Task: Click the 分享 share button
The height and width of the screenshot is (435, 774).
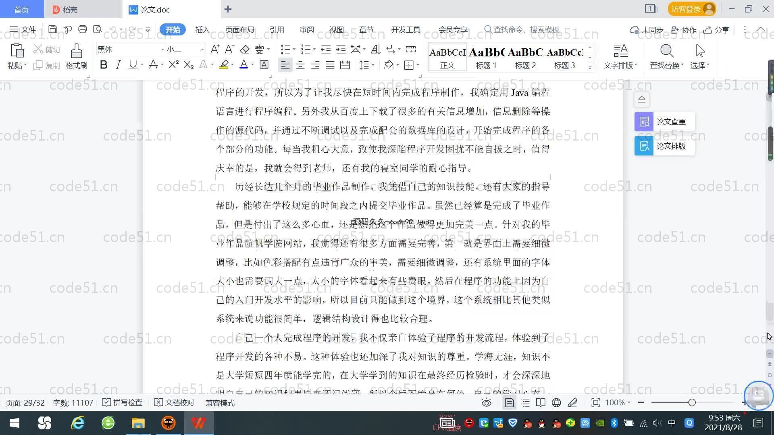Action: click(716, 30)
